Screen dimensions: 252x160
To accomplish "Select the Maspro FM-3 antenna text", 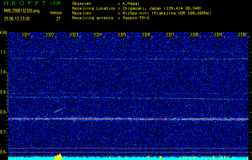I will click(136, 18).
